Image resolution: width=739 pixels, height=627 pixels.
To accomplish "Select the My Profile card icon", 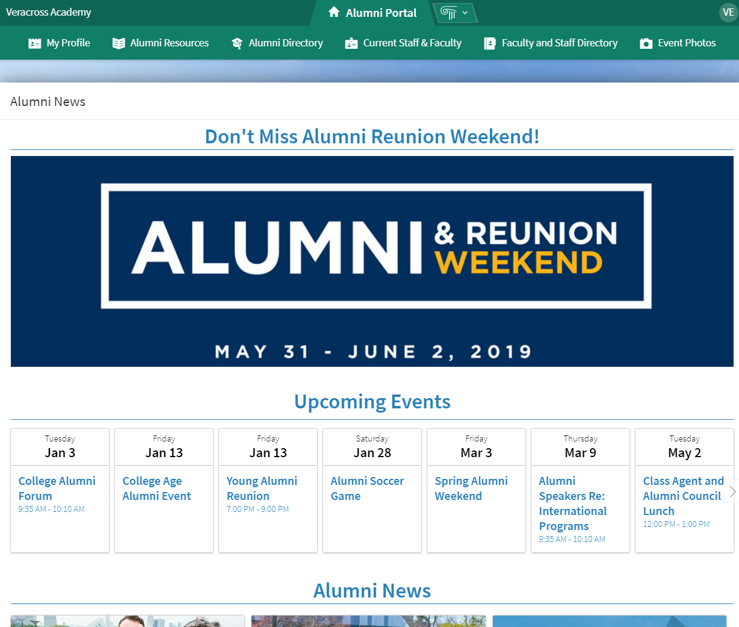I will tap(34, 43).
